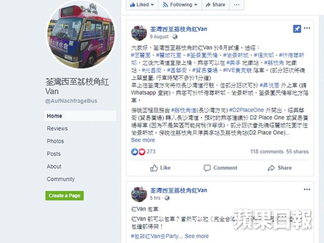Click the heart Love reaction icon beside 273
Screen dimensions: 324x243
click(x=142, y=152)
